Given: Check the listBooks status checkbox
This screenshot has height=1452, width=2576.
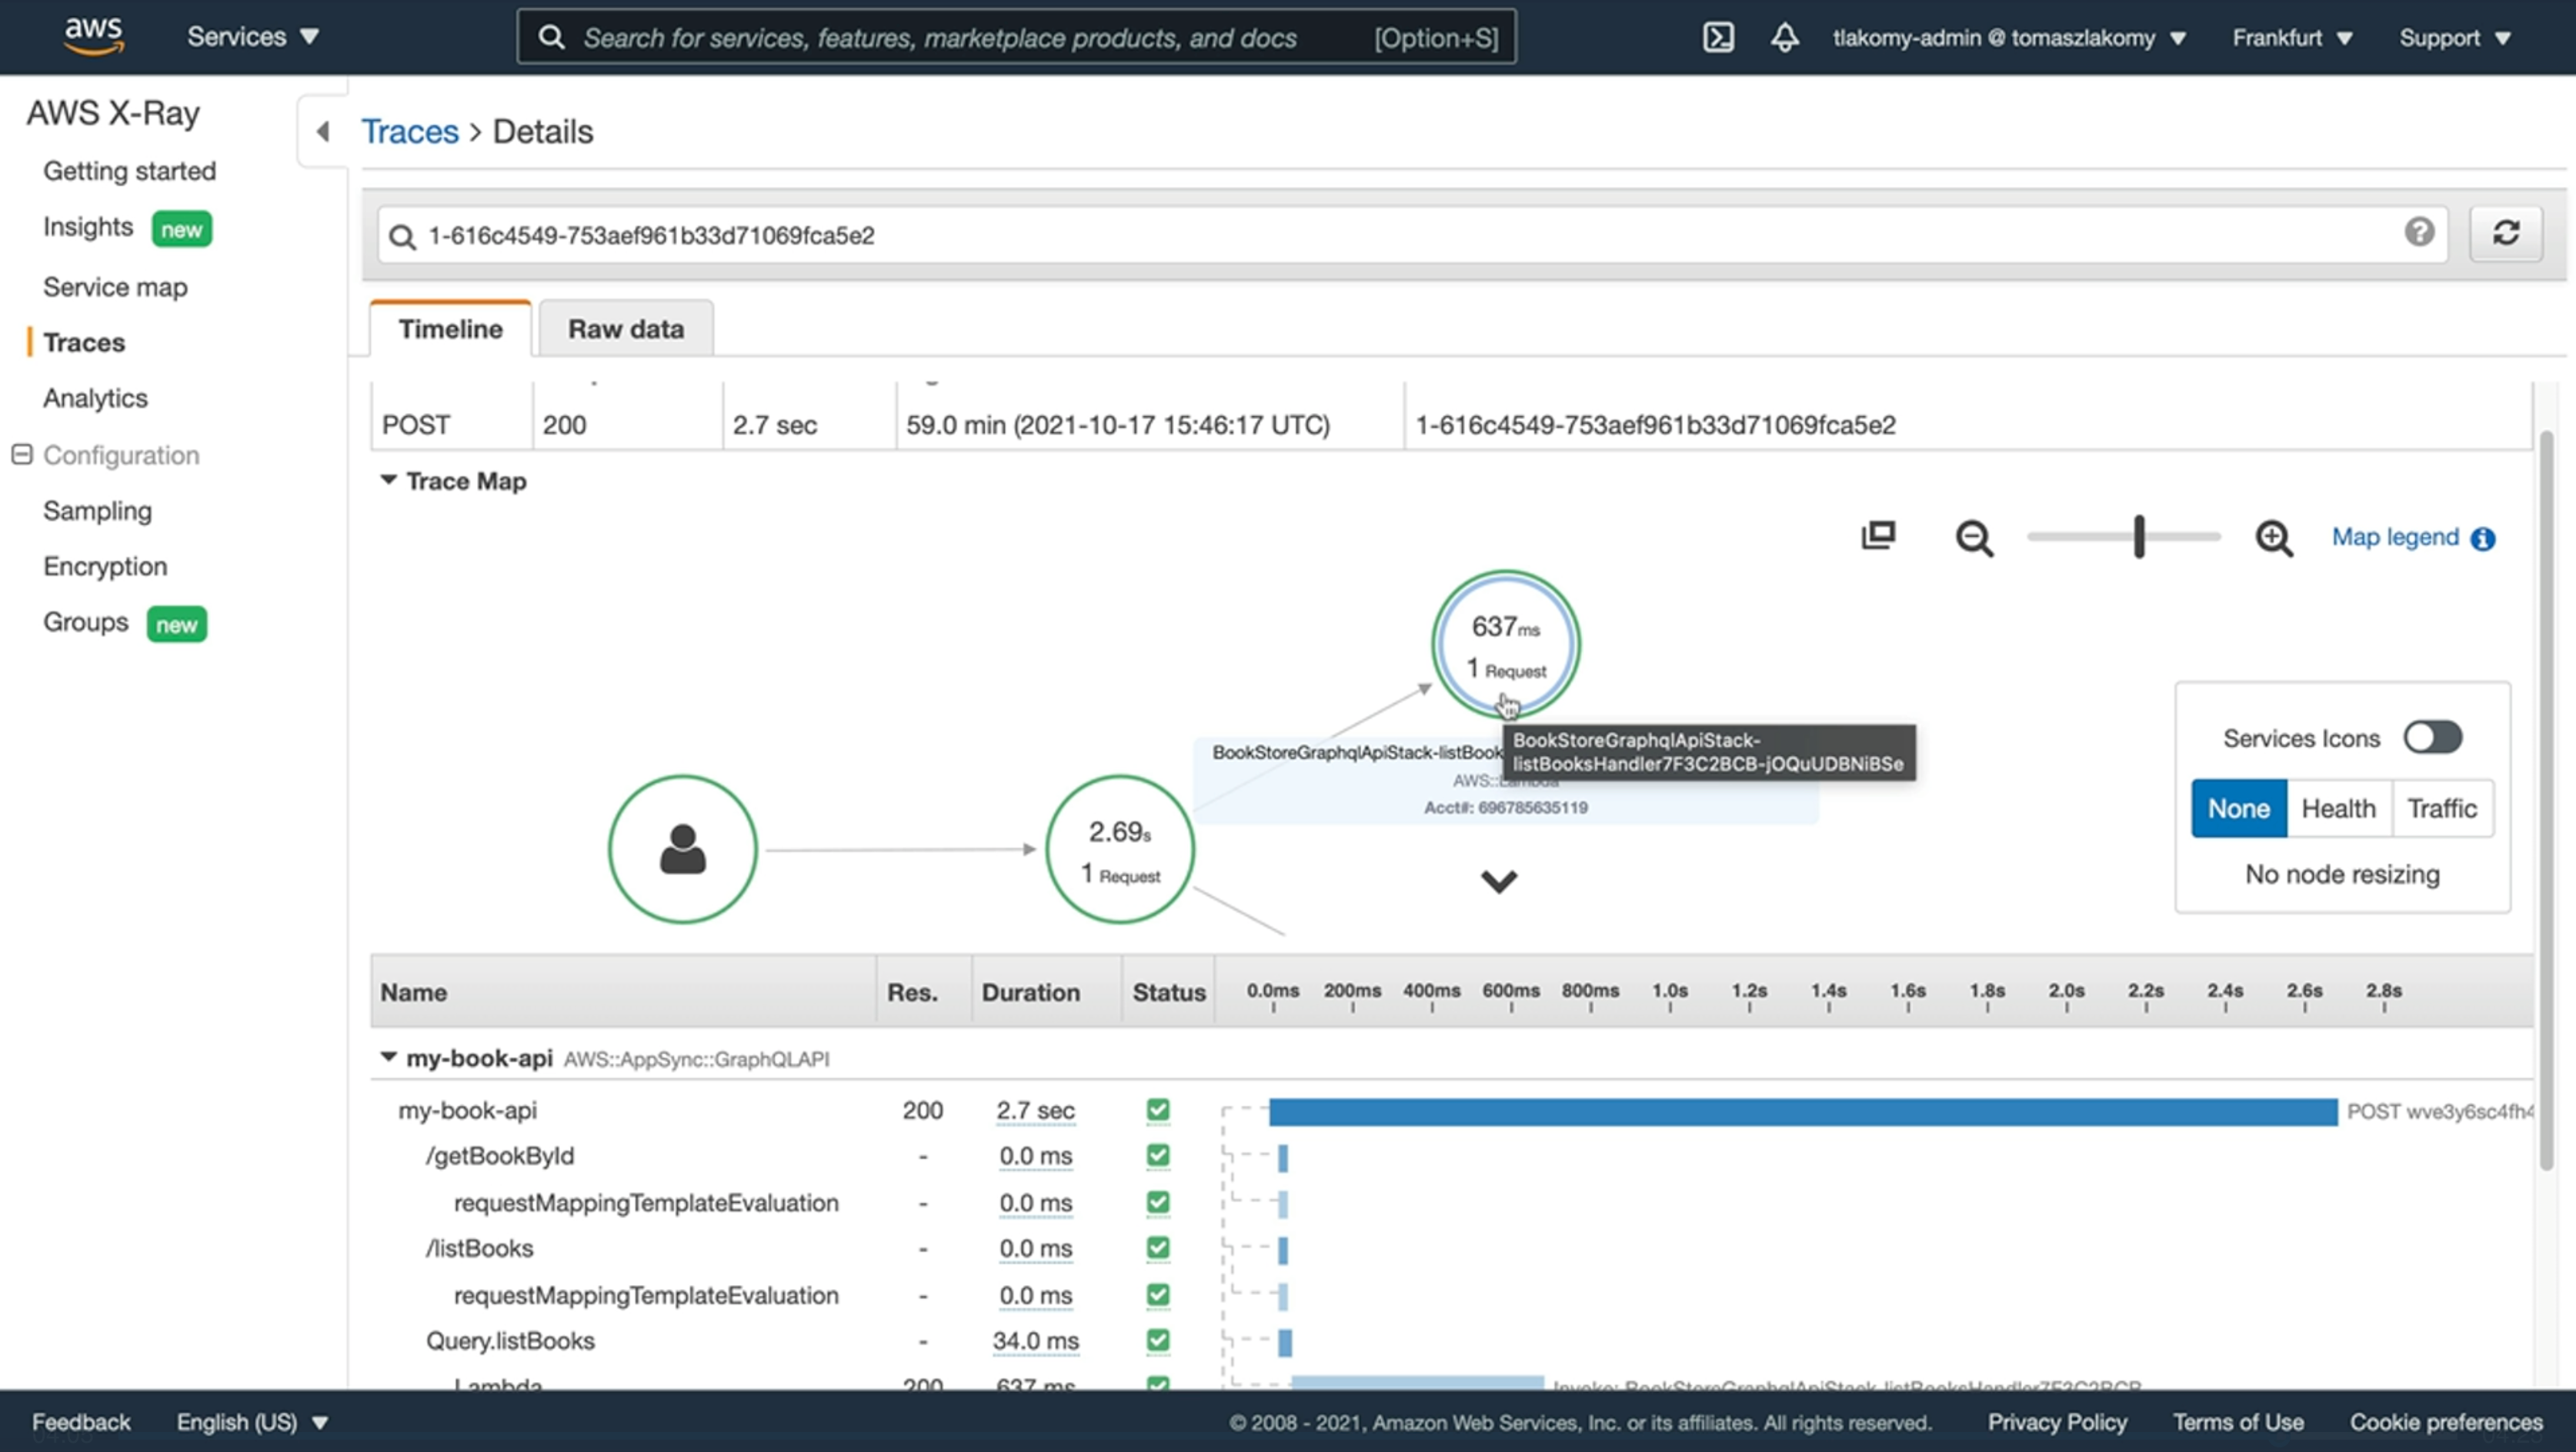Looking at the screenshot, I should point(1159,1247).
